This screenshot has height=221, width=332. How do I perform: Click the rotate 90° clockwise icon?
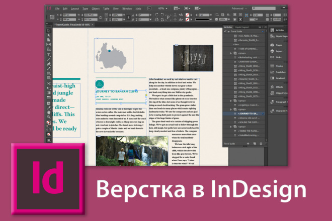[156, 15]
